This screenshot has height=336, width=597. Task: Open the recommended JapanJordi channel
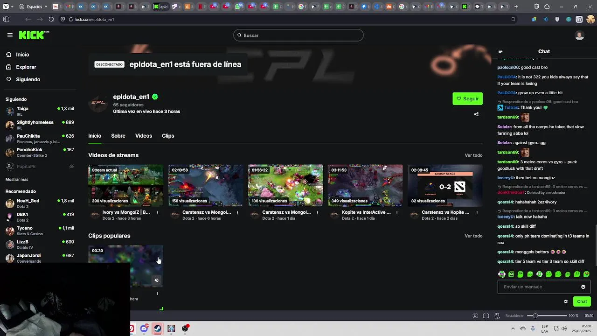point(40,258)
